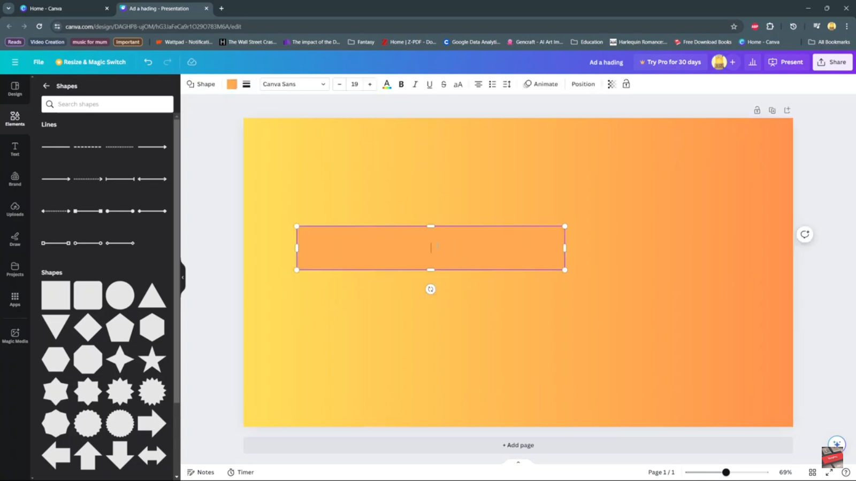
Task: Toggle bold formatting
Action: [x=401, y=84]
